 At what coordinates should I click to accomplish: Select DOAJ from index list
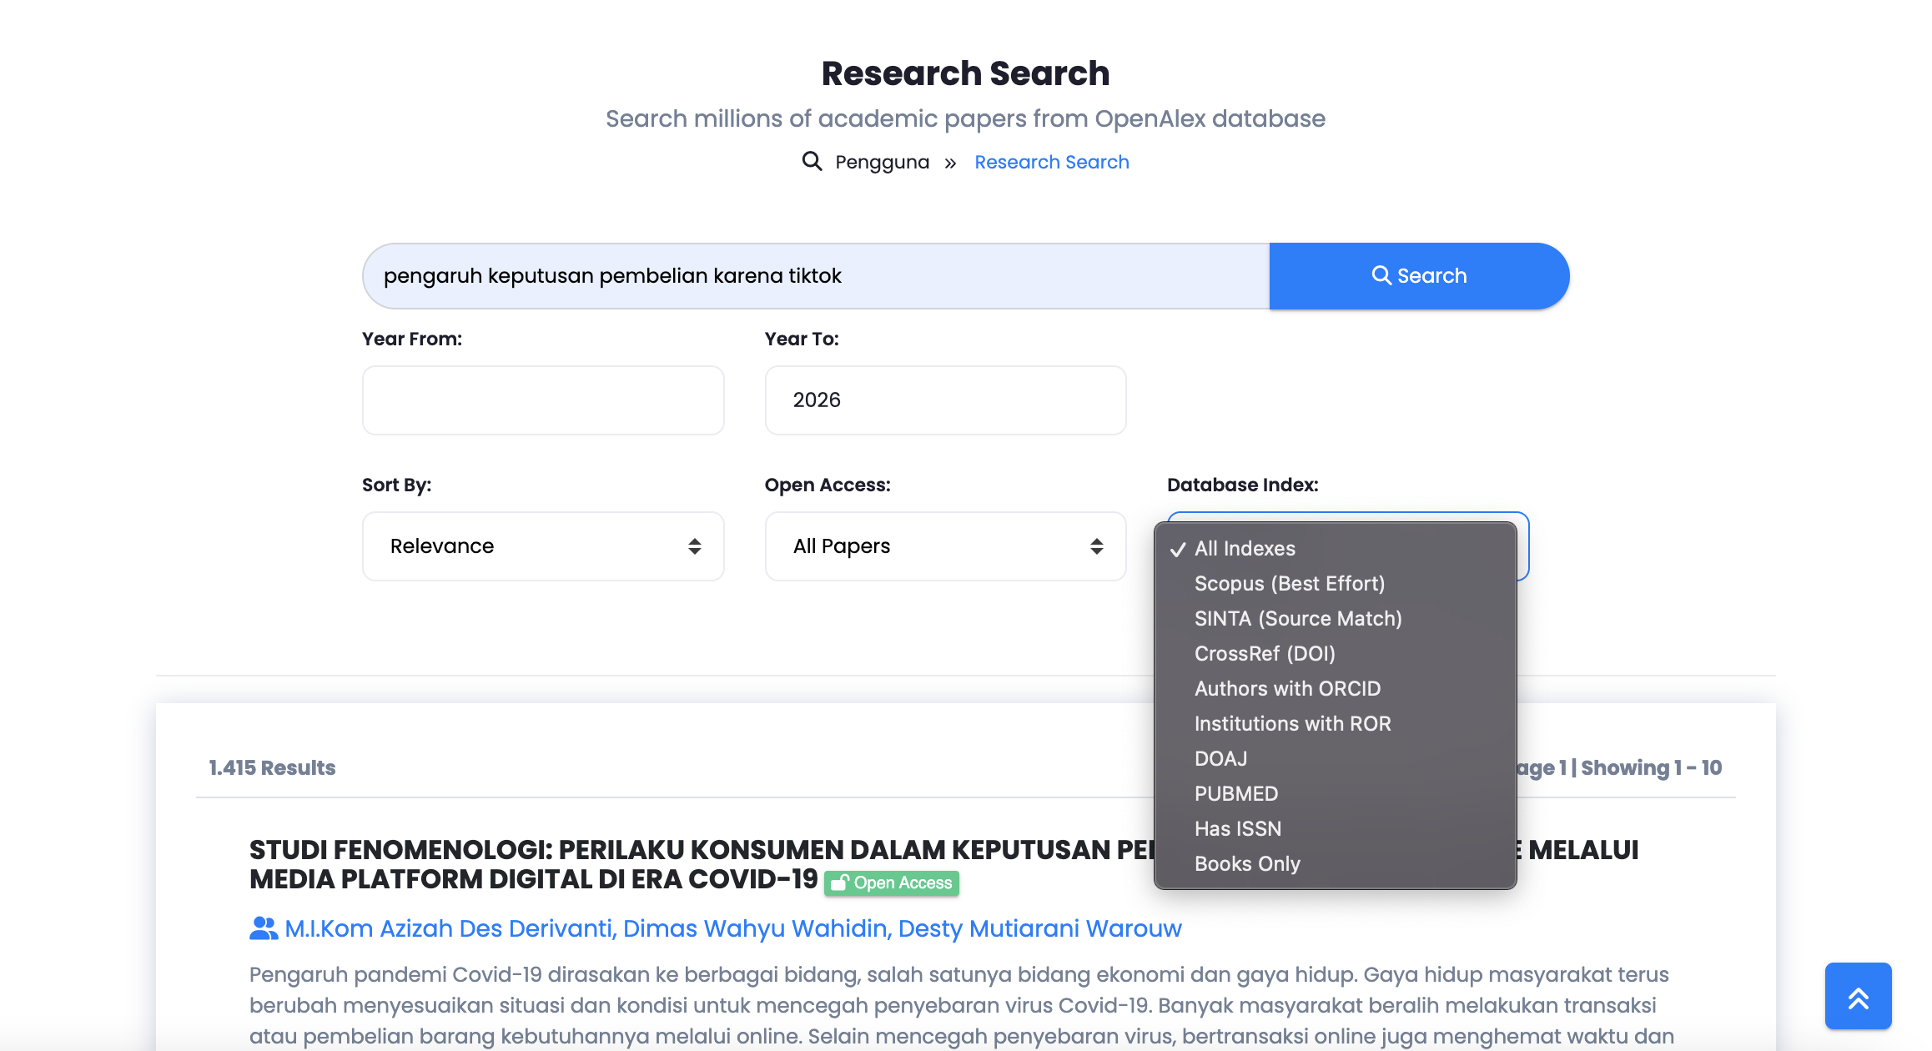pyautogui.click(x=1220, y=759)
